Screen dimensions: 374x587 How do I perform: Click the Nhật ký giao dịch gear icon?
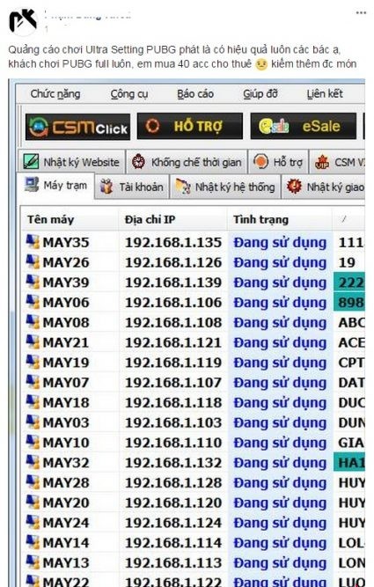click(x=294, y=186)
